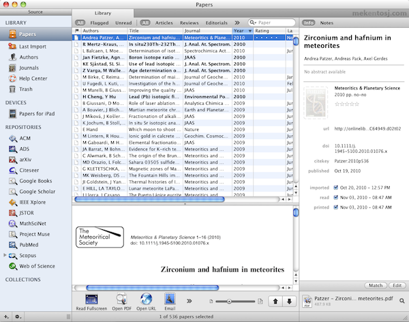Sort by the Journal column header
The width and height of the screenshot is (409, 322).
pyautogui.click(x=207, y=31)
